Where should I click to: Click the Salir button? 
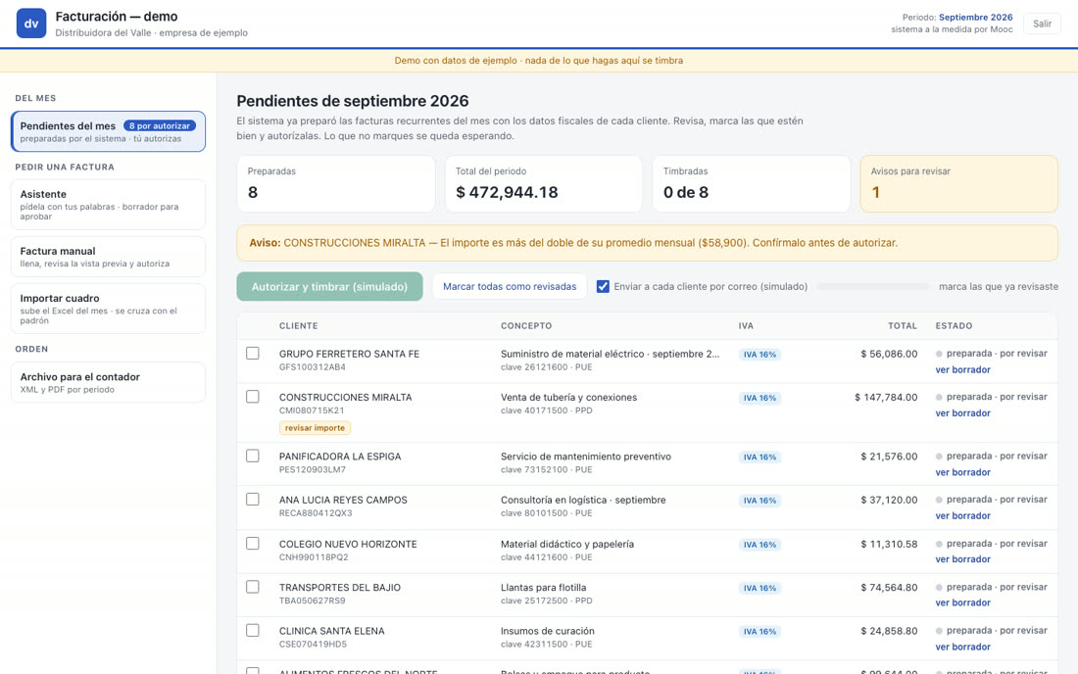click(1042, 24)
